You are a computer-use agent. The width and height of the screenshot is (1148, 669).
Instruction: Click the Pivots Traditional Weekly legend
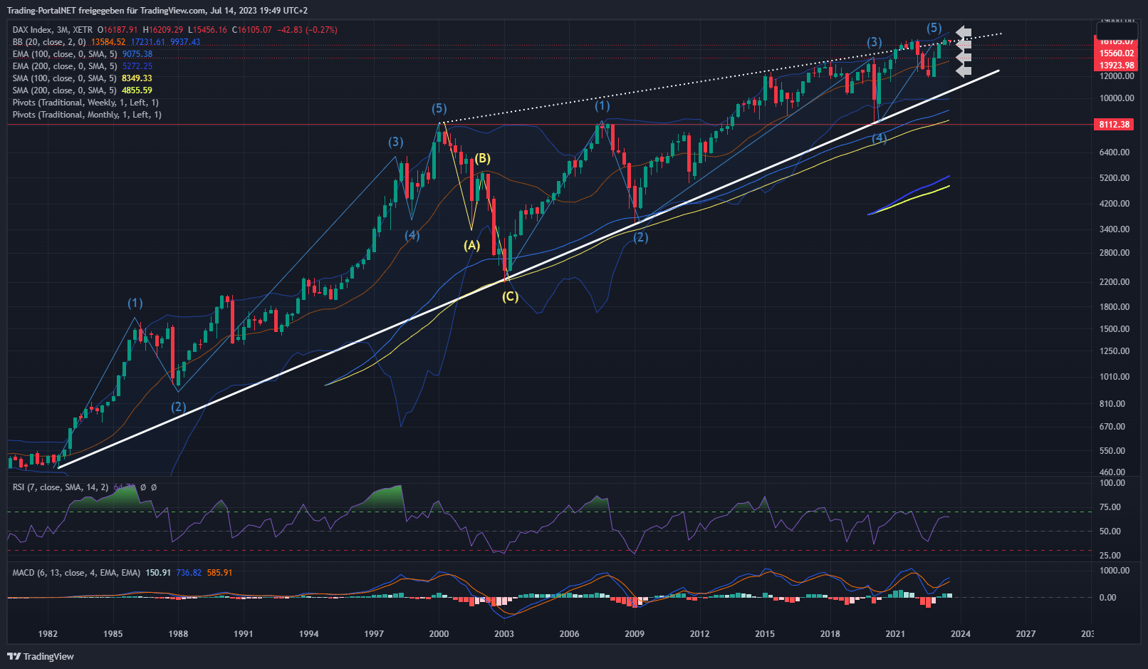85,103
